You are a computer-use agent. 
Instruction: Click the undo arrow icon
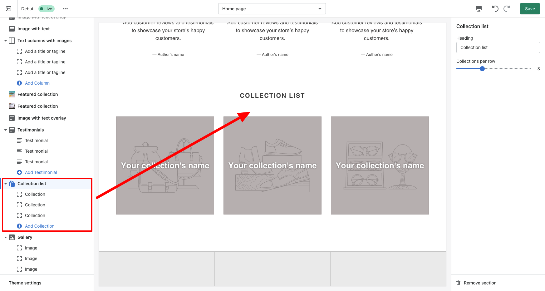tap(495, 9)
